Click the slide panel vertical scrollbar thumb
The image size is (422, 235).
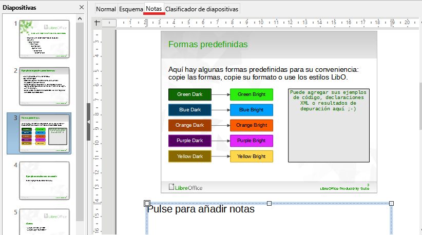(x=80, y=122)
